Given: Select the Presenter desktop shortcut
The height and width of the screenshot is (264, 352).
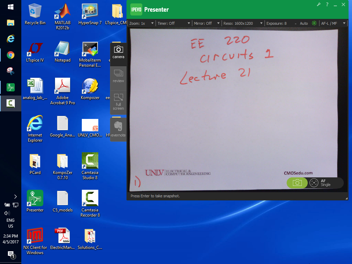Looking at the screenshot, I should pos(35,201).
